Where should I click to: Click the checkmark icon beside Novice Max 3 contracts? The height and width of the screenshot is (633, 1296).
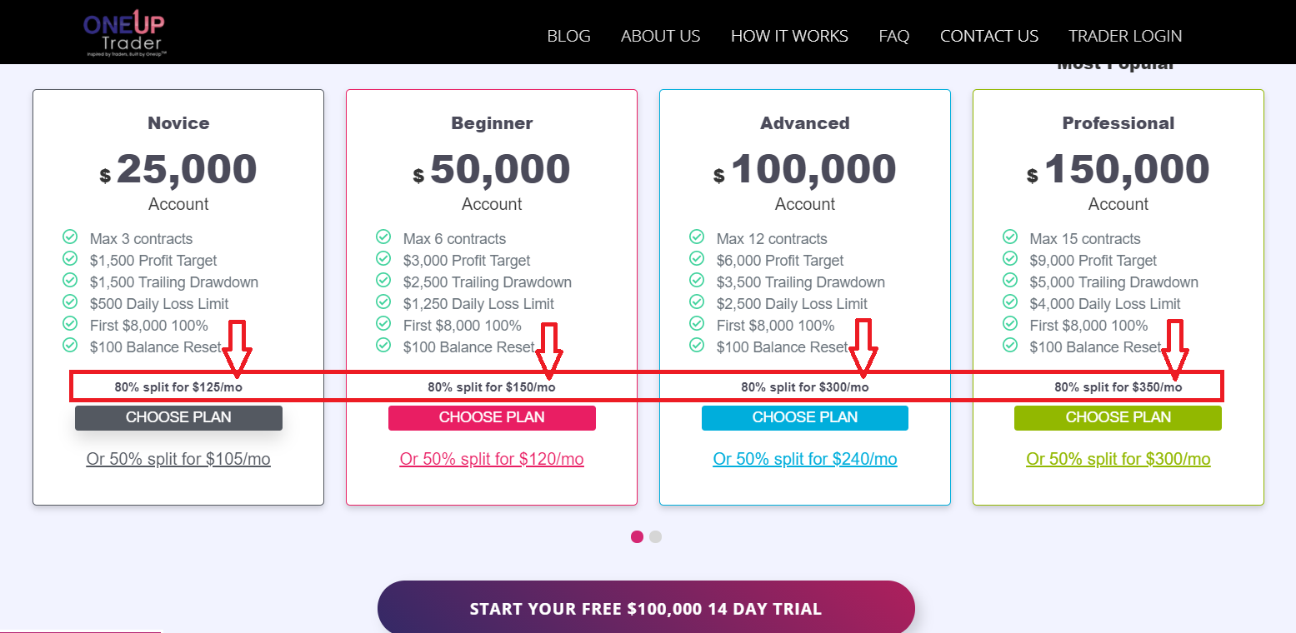tap(70, 237)
